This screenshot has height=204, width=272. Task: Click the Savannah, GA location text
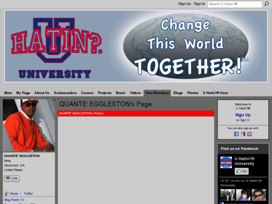(x=14, y=165)
